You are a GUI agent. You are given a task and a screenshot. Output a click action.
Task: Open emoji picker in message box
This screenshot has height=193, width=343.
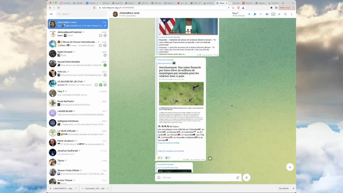(x=159, y=177)
